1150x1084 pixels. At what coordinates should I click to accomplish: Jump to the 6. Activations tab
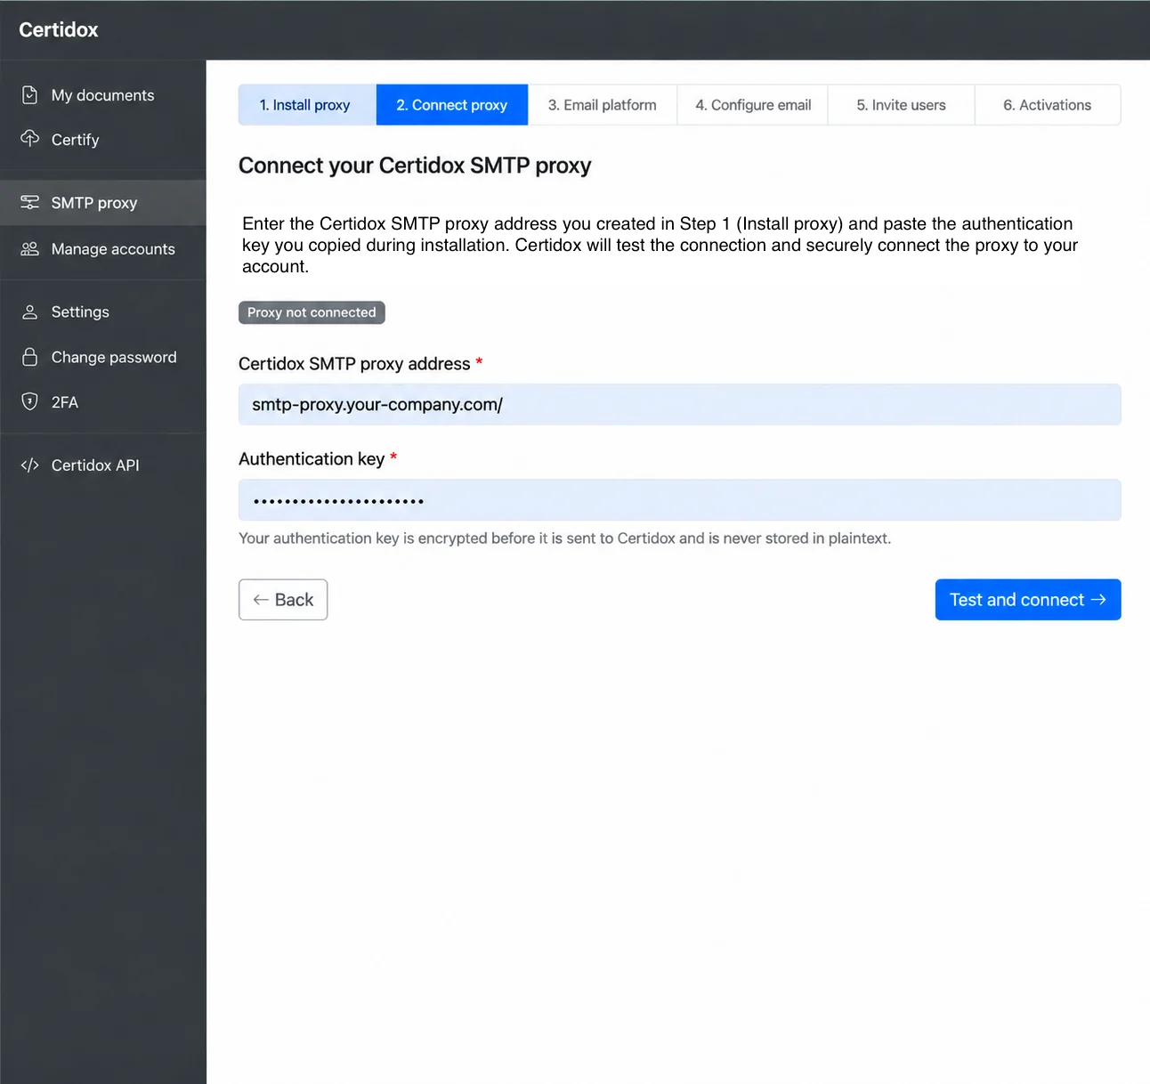point(1048,105)
